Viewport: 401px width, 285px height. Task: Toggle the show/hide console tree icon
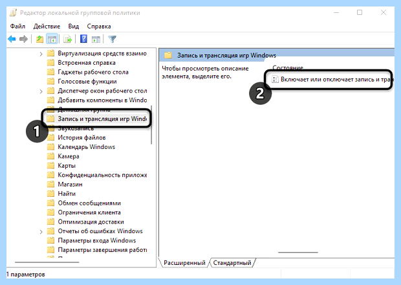point(52,39)
